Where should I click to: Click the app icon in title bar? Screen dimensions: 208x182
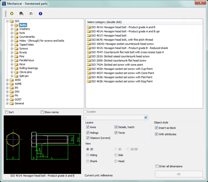(x=4, y=4)
